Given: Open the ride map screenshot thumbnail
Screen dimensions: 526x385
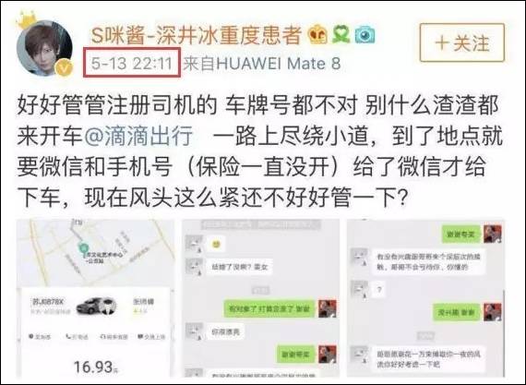Looking at the screenshot, I should click(x=96, y=297).
